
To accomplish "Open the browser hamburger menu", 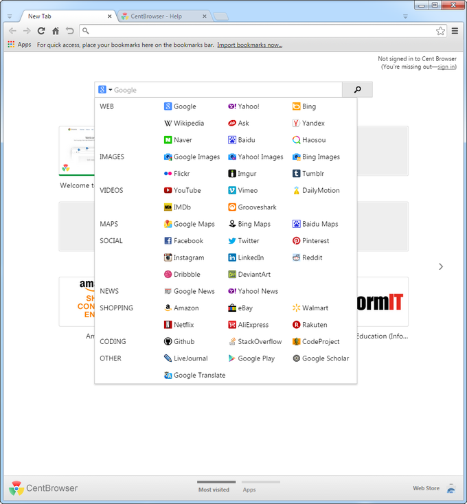I will pyautogui.click(x=455, y=31).
